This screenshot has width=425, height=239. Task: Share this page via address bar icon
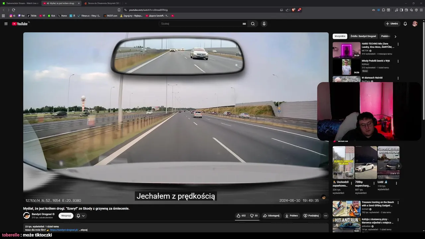tap(287, 10)
